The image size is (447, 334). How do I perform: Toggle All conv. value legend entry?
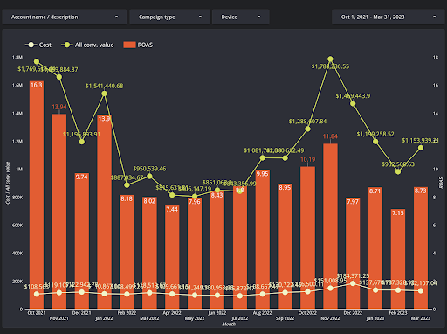[x=87, y=45]
